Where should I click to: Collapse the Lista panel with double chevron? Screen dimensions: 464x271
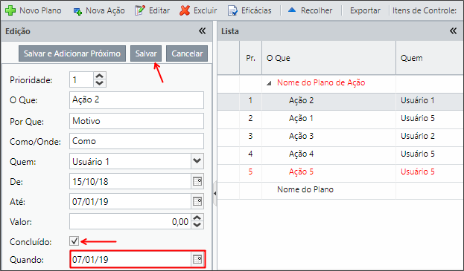pyautogui.click(x=453, y=30)
